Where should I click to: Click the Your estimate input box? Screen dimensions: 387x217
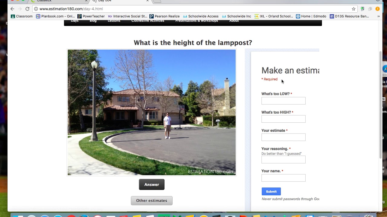point(283,137)
